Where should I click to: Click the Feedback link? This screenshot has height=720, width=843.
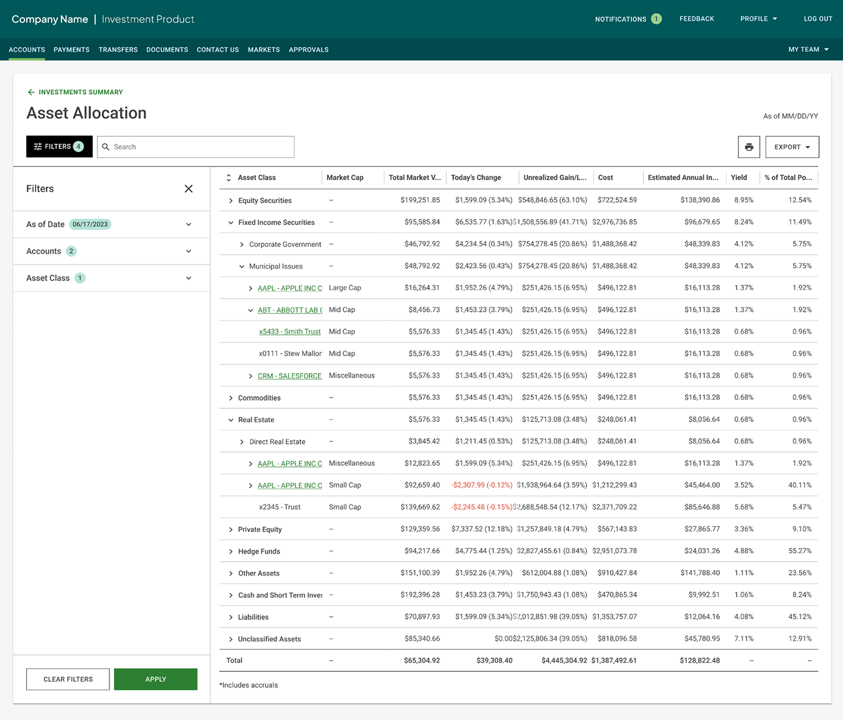pyautogui.click(x=697, y=19)
